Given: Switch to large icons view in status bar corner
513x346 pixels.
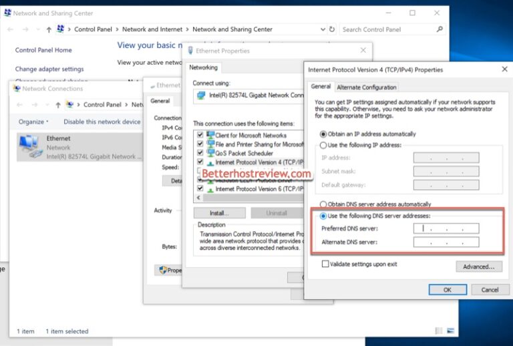Looking at the screenshot, I should click(450, 331).
